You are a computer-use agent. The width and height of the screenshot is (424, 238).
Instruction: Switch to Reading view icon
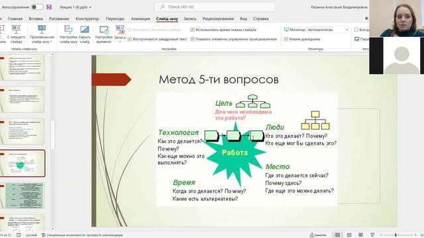coord(360,235)
